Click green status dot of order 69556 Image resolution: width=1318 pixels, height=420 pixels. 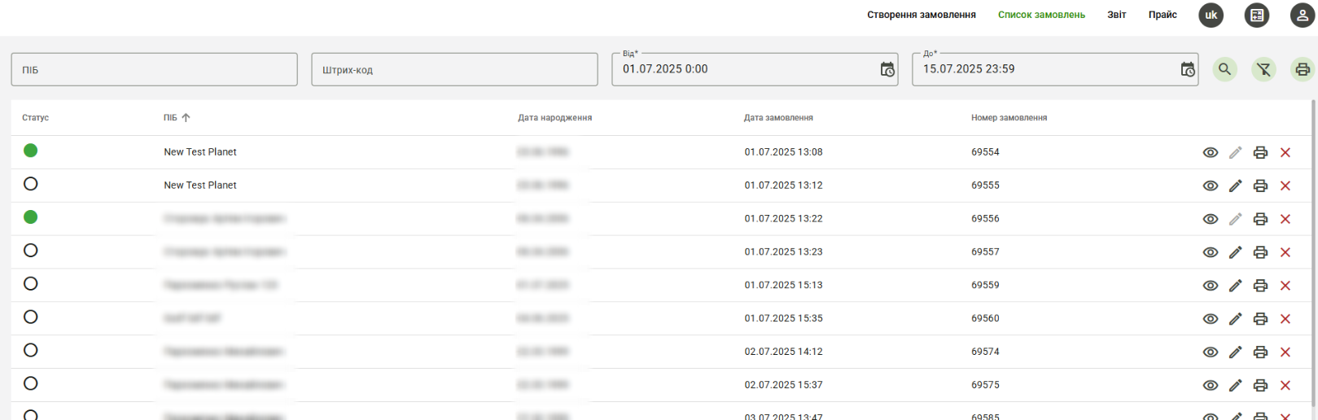click(31, 217)
